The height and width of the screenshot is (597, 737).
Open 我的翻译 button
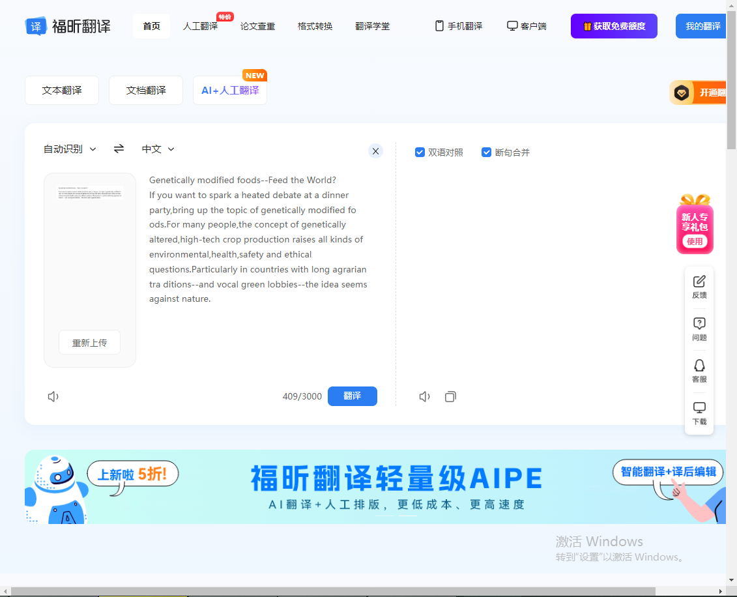click(x=701, y=26)
